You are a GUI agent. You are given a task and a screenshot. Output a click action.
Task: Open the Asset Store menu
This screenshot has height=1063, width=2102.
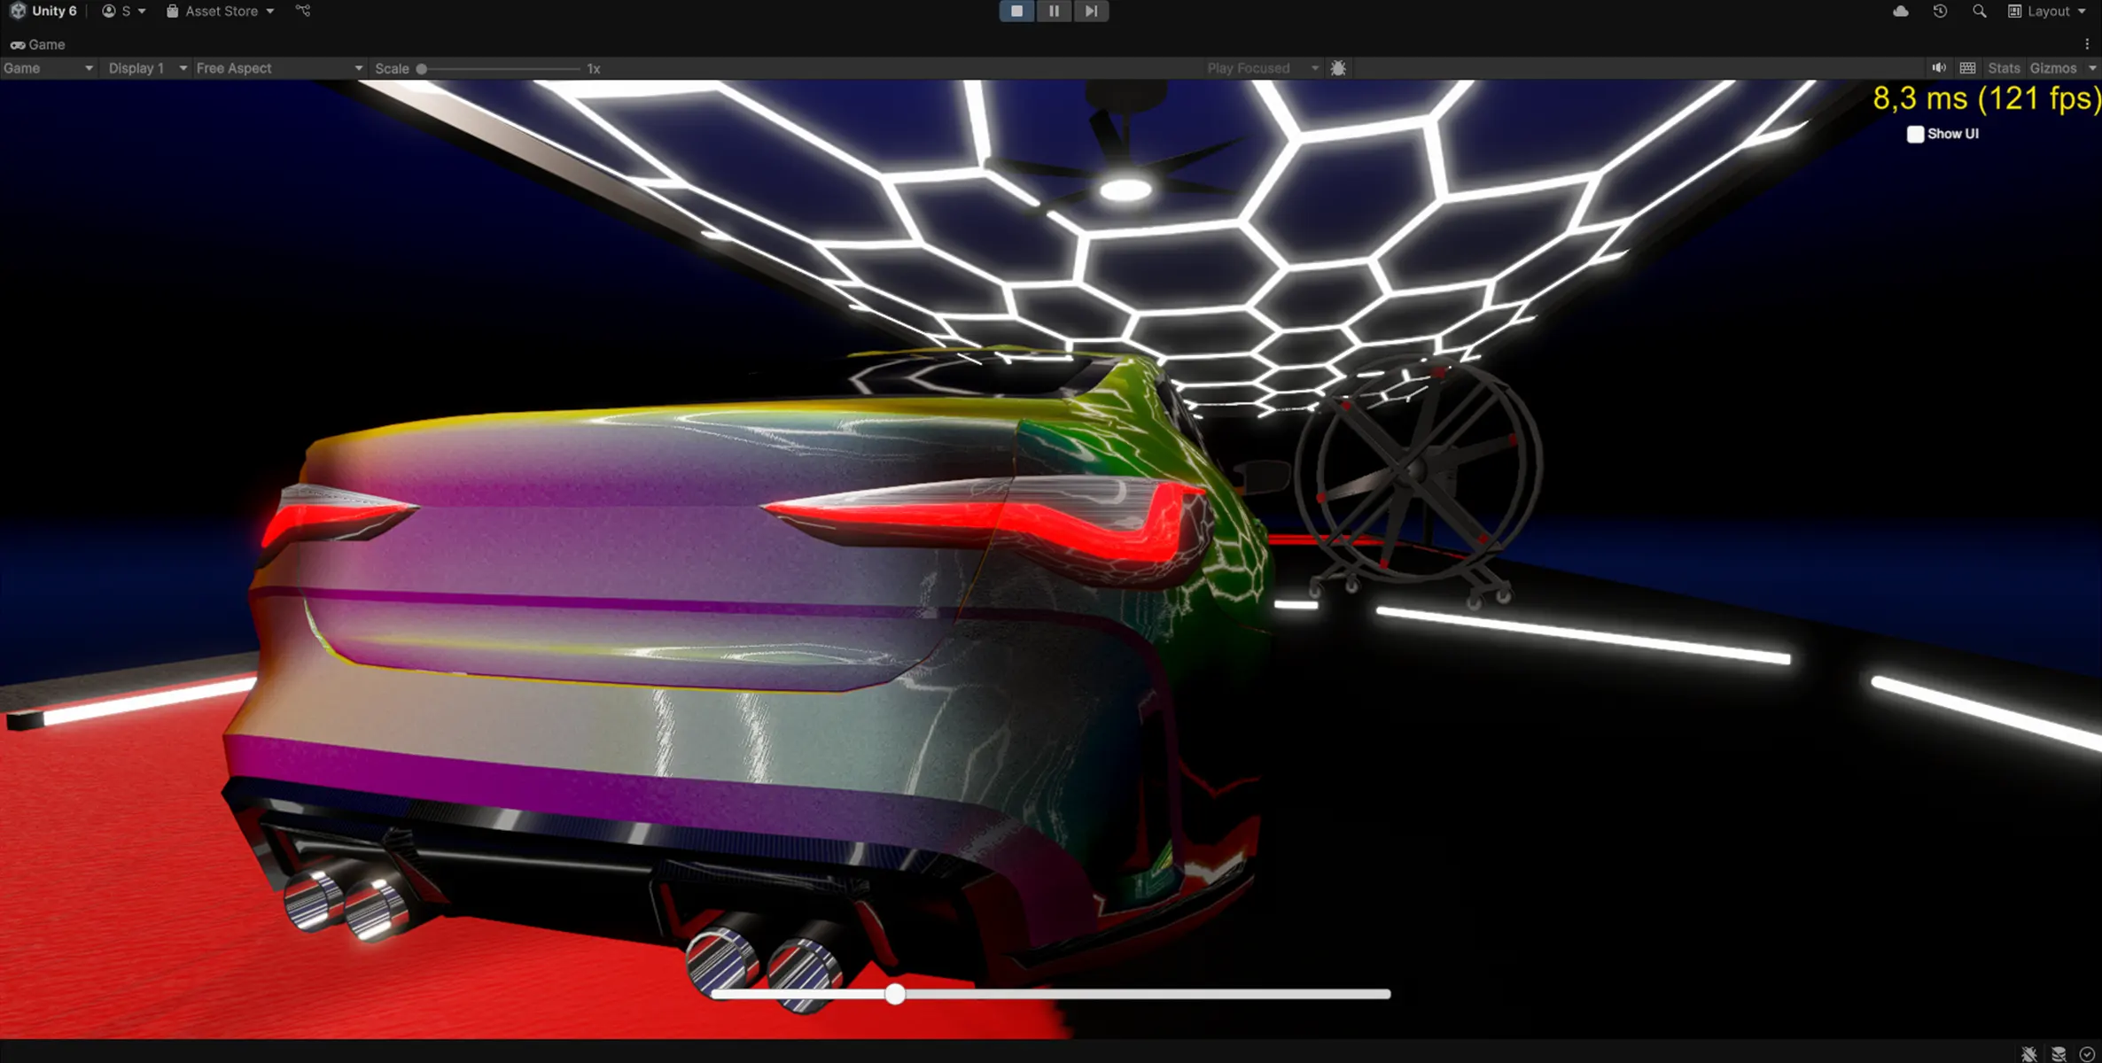tap(221, 11)
